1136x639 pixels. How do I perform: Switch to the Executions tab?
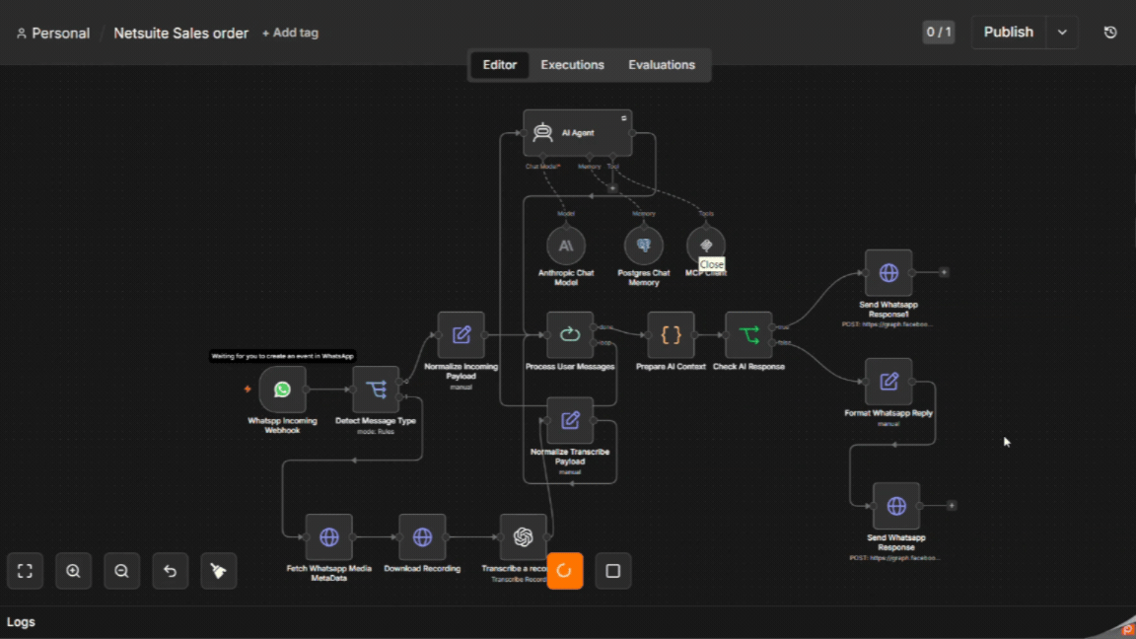(x=572, y=65)
